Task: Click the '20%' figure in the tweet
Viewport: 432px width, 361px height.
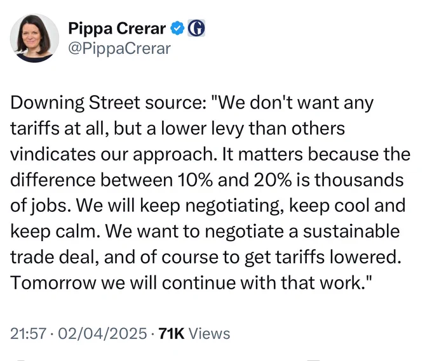Action: point(271,180)
